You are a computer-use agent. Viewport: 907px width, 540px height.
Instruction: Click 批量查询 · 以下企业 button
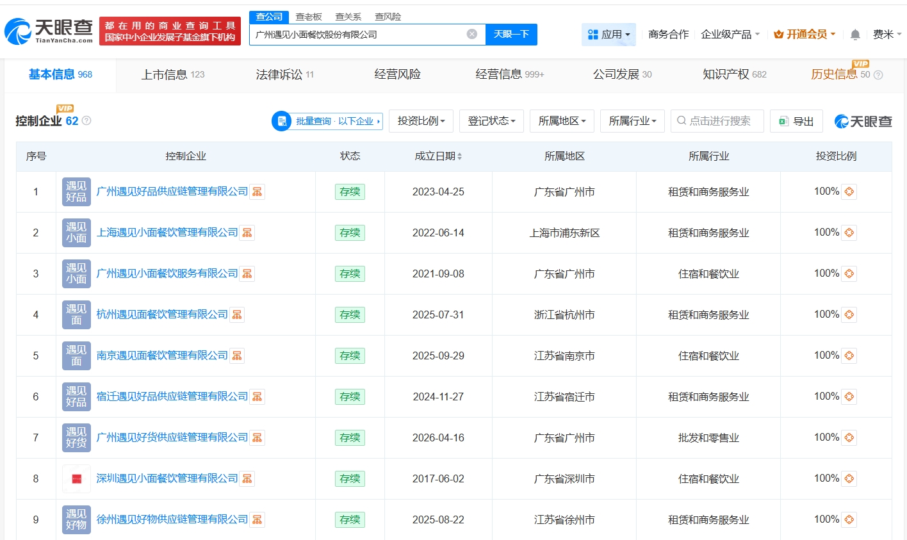click(x=327, y=121)
